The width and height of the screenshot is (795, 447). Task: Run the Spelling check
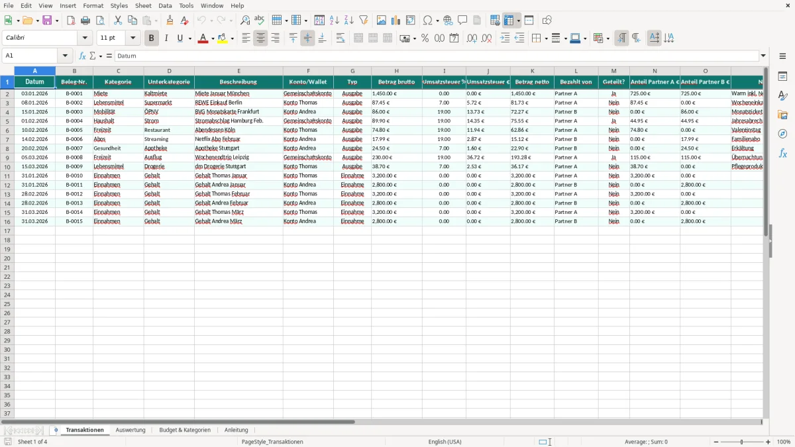coord(260,21)
